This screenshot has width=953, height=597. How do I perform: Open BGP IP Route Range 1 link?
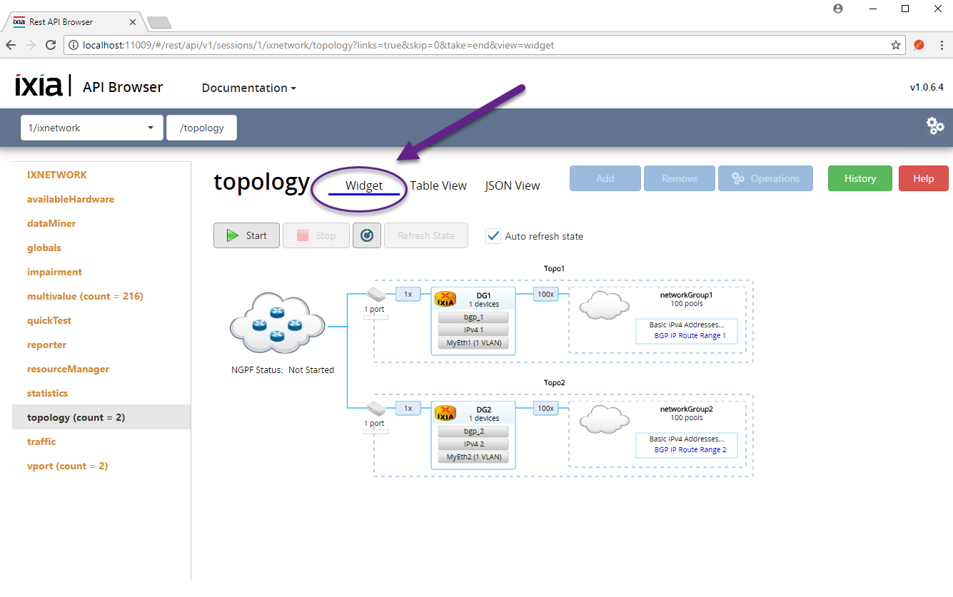[690, 336]
